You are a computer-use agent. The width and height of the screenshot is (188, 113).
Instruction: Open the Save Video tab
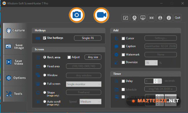coord(15,62)
